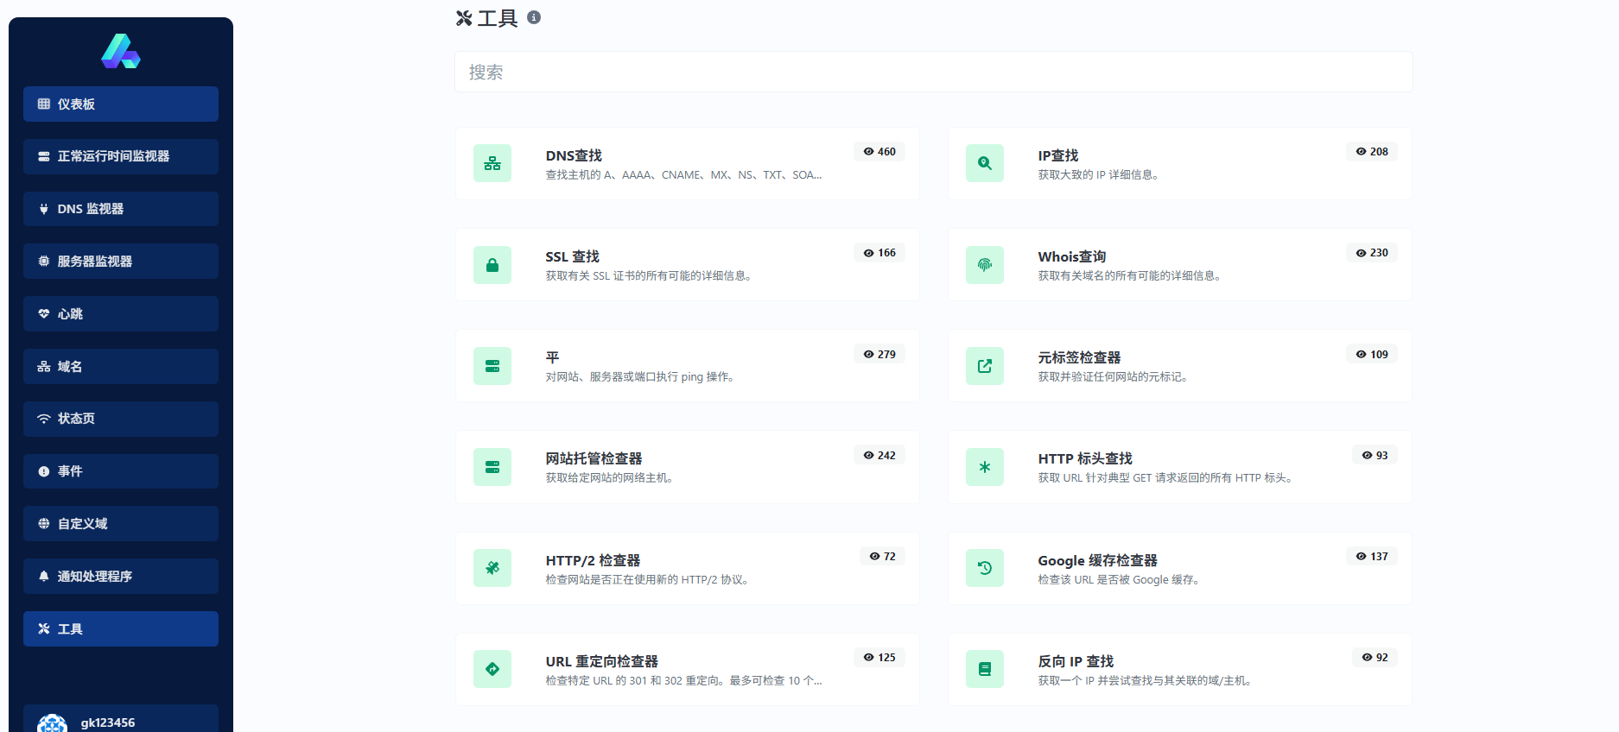Click the URL 重定向检查器 diamond icon
The height and width of the screenshot is (732, 1619).
[492, 669]
